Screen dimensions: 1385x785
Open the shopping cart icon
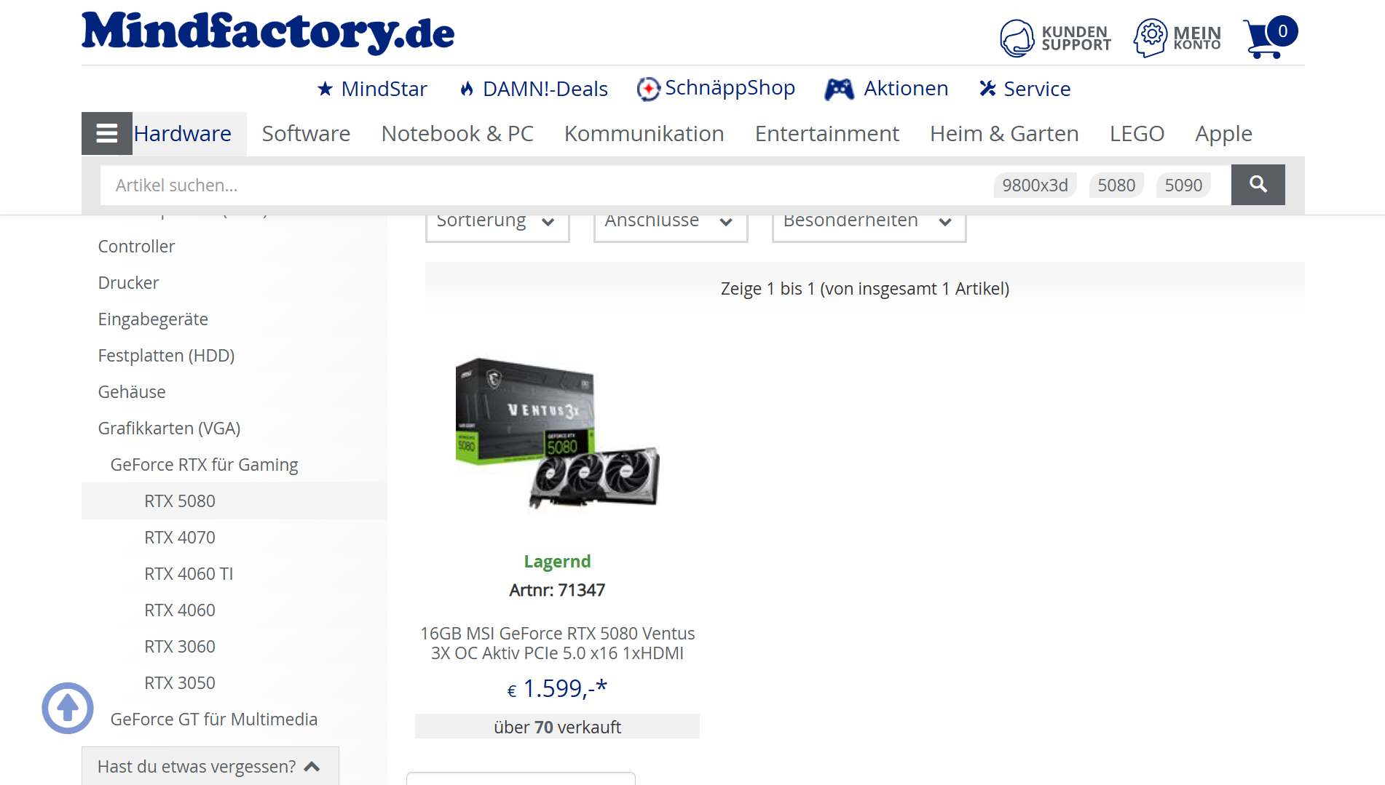click(x=1269, y=37)
